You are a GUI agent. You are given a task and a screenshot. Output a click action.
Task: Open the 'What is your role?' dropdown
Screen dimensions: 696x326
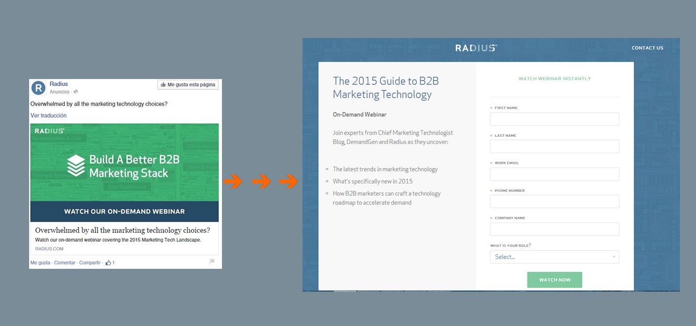click(555, 257)
